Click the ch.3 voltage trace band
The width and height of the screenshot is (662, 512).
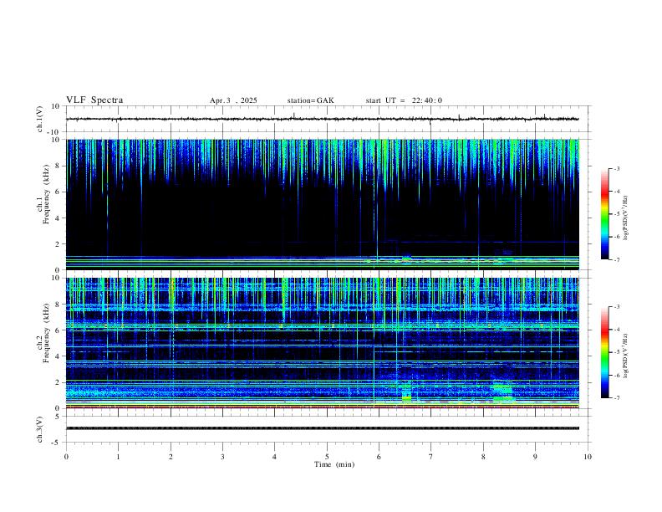(x=323, y=428)
